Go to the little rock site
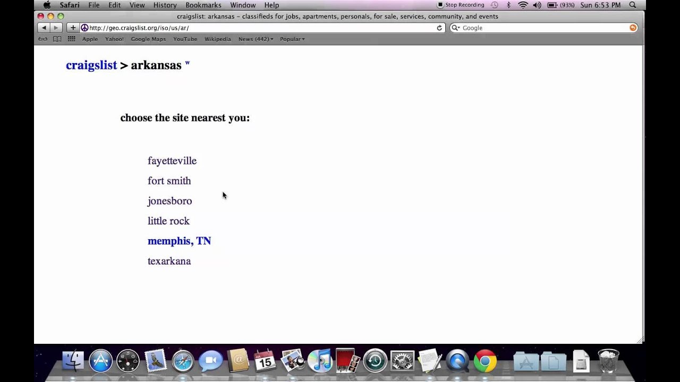The image size is (680, 382). [x=168, y=221]
